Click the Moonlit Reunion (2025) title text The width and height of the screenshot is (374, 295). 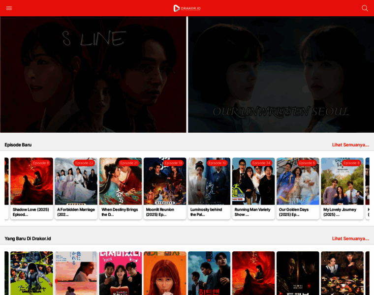coord(160,212)
